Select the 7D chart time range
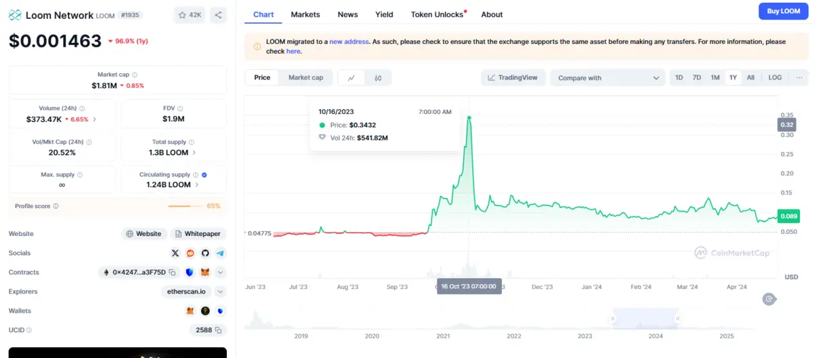 697,78
